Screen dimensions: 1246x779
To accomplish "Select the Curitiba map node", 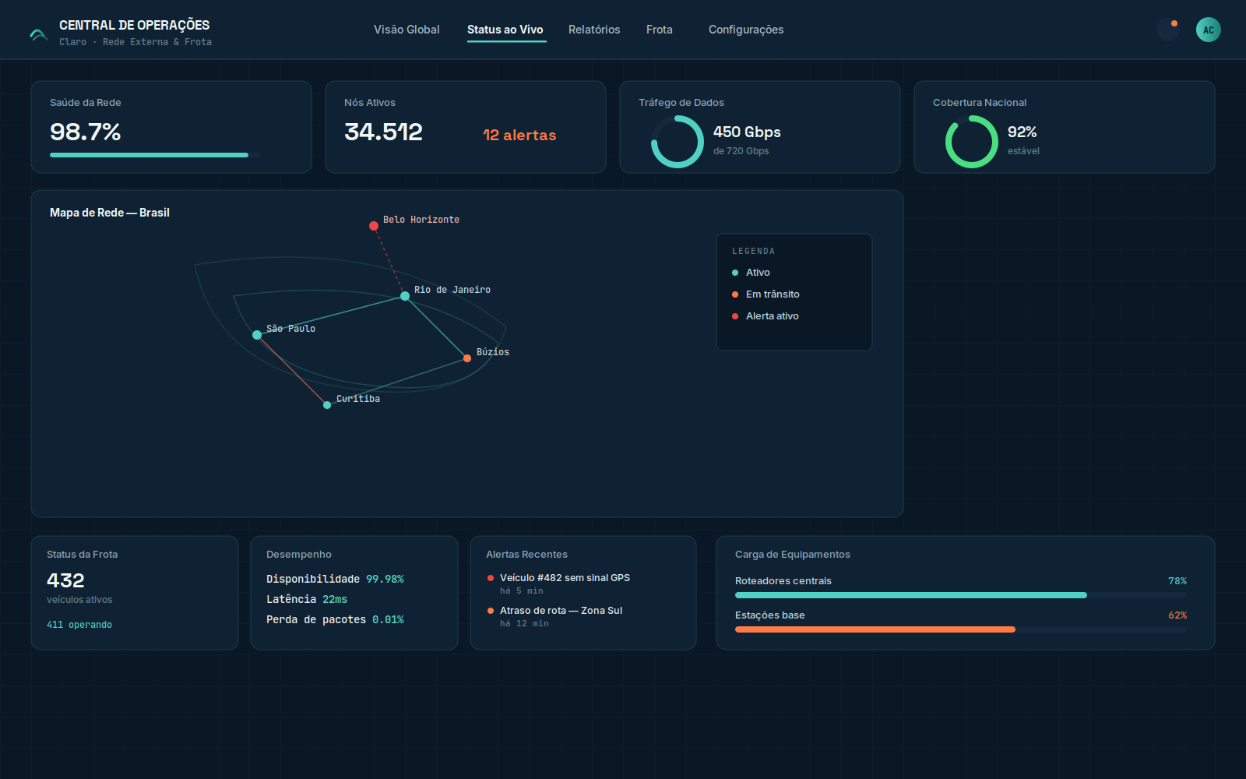I will click(327, 405).
